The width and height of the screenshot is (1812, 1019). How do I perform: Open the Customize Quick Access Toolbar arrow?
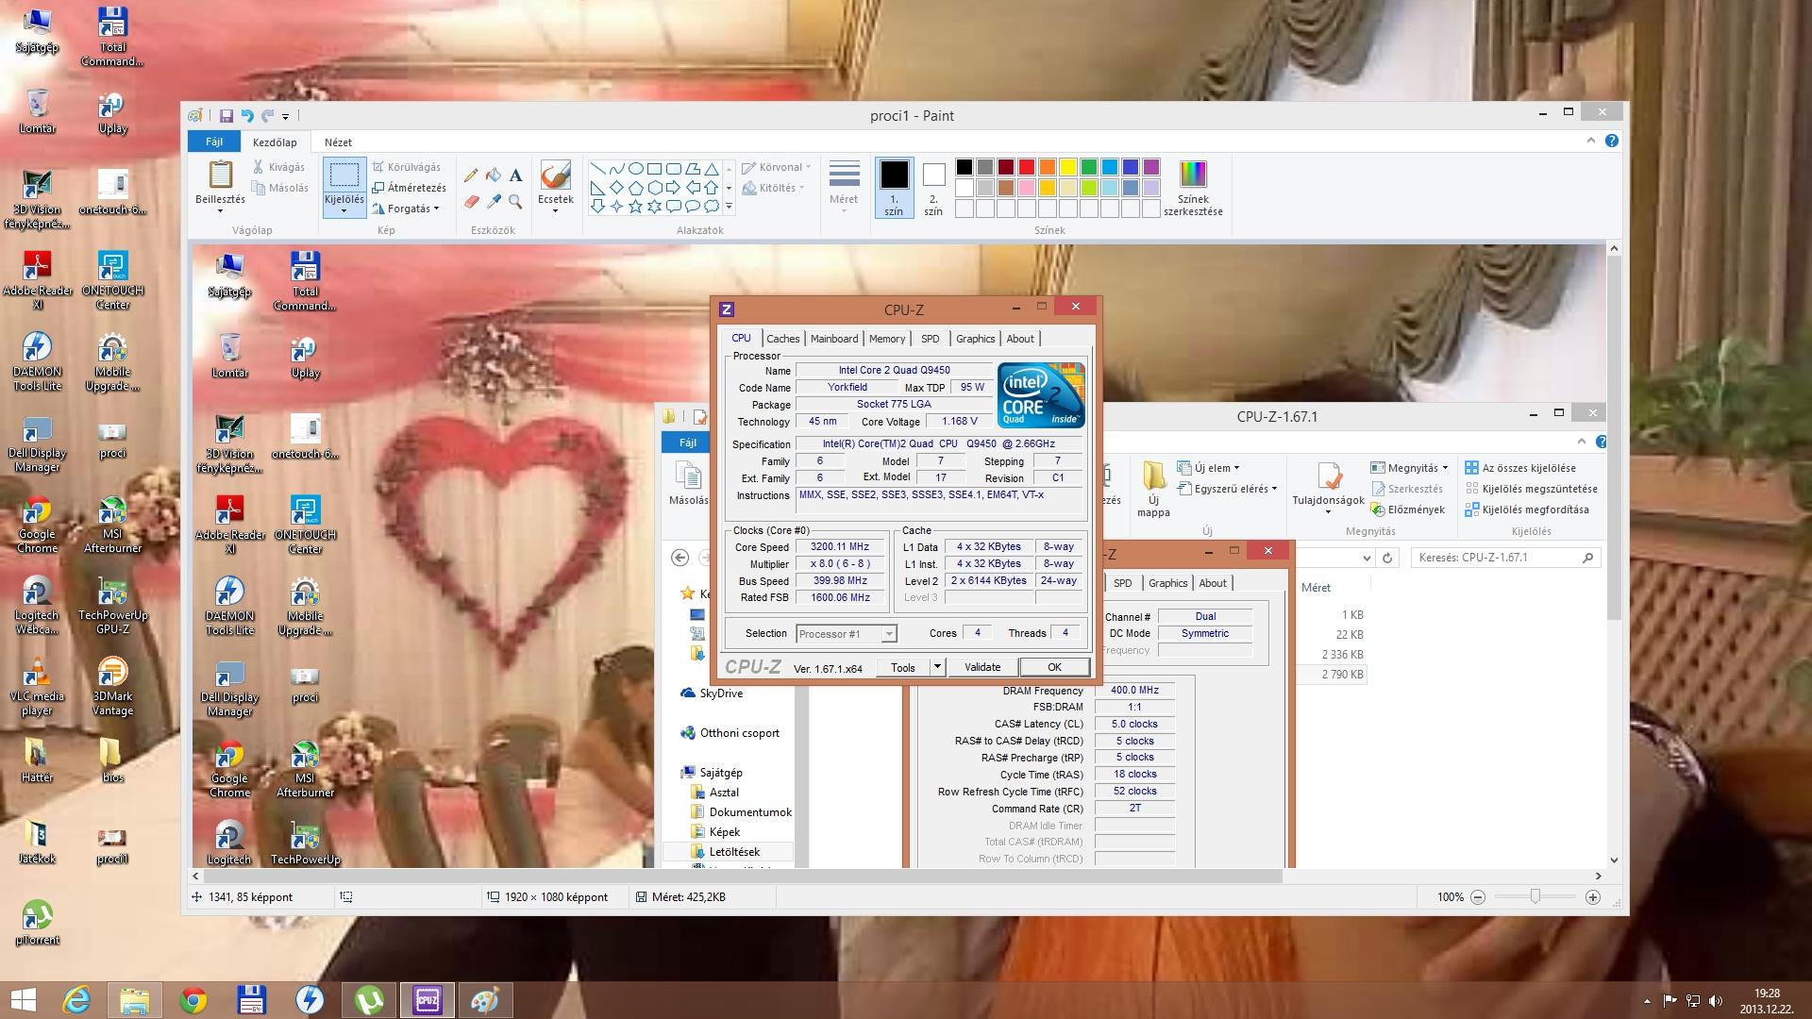(x=285, y=117)
